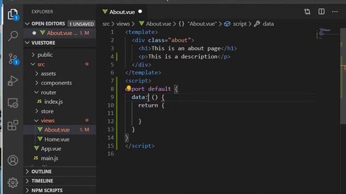This screenshot has height=194, width=346.
Task: Click the "return {" statement on line 10
Action: 151,106
